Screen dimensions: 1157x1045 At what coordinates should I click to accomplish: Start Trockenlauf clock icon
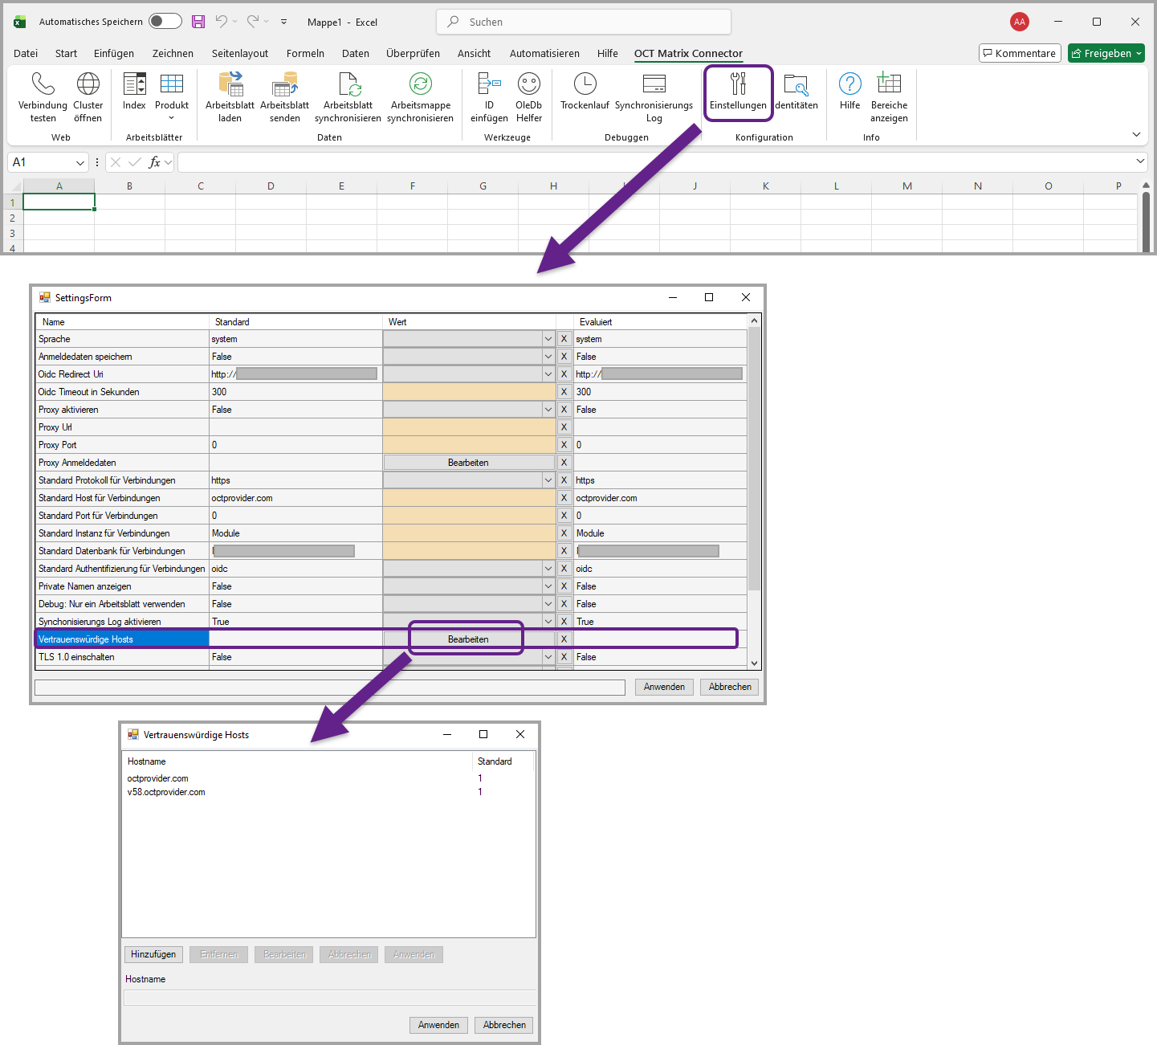tap(585, 84)
